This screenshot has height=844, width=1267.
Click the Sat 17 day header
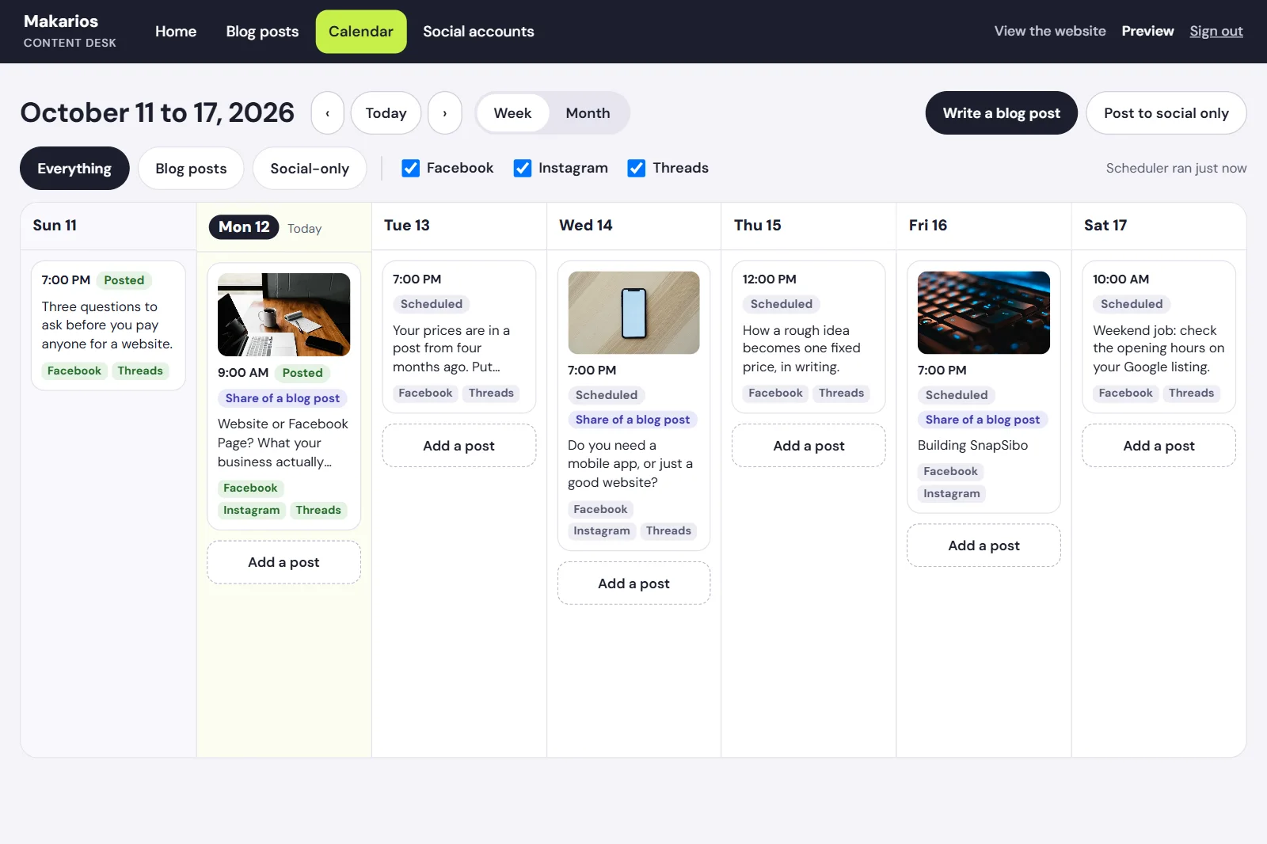[1105, 226]
